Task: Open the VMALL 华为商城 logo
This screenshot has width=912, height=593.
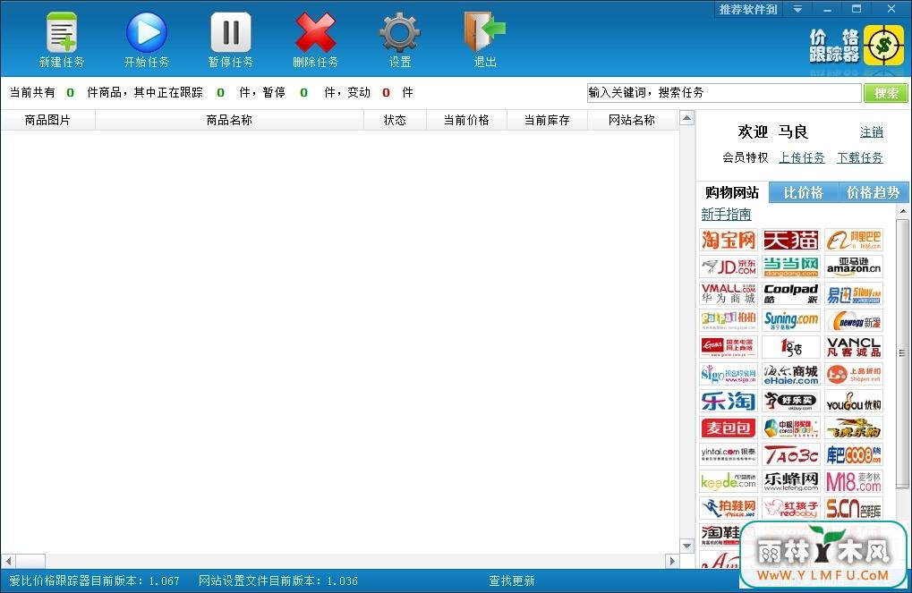Action: click(x=729, y=293)
